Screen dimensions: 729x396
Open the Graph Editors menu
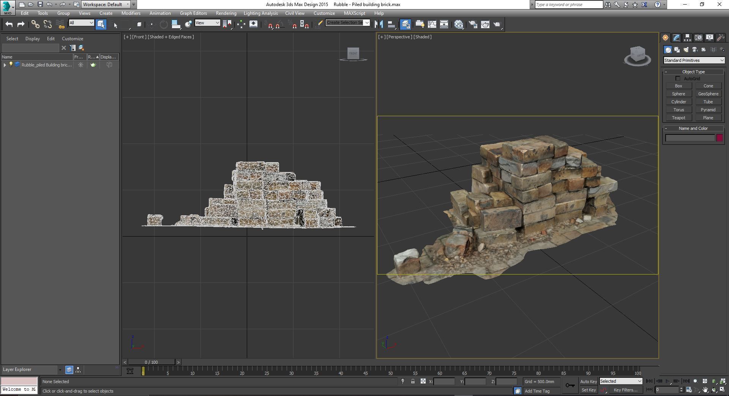(x=193, y=13)
